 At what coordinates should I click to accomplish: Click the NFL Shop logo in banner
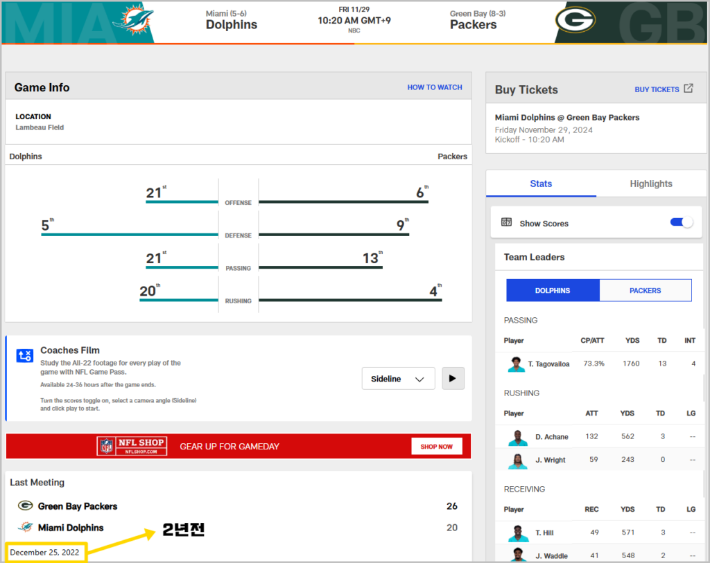[x=132, y=446]
